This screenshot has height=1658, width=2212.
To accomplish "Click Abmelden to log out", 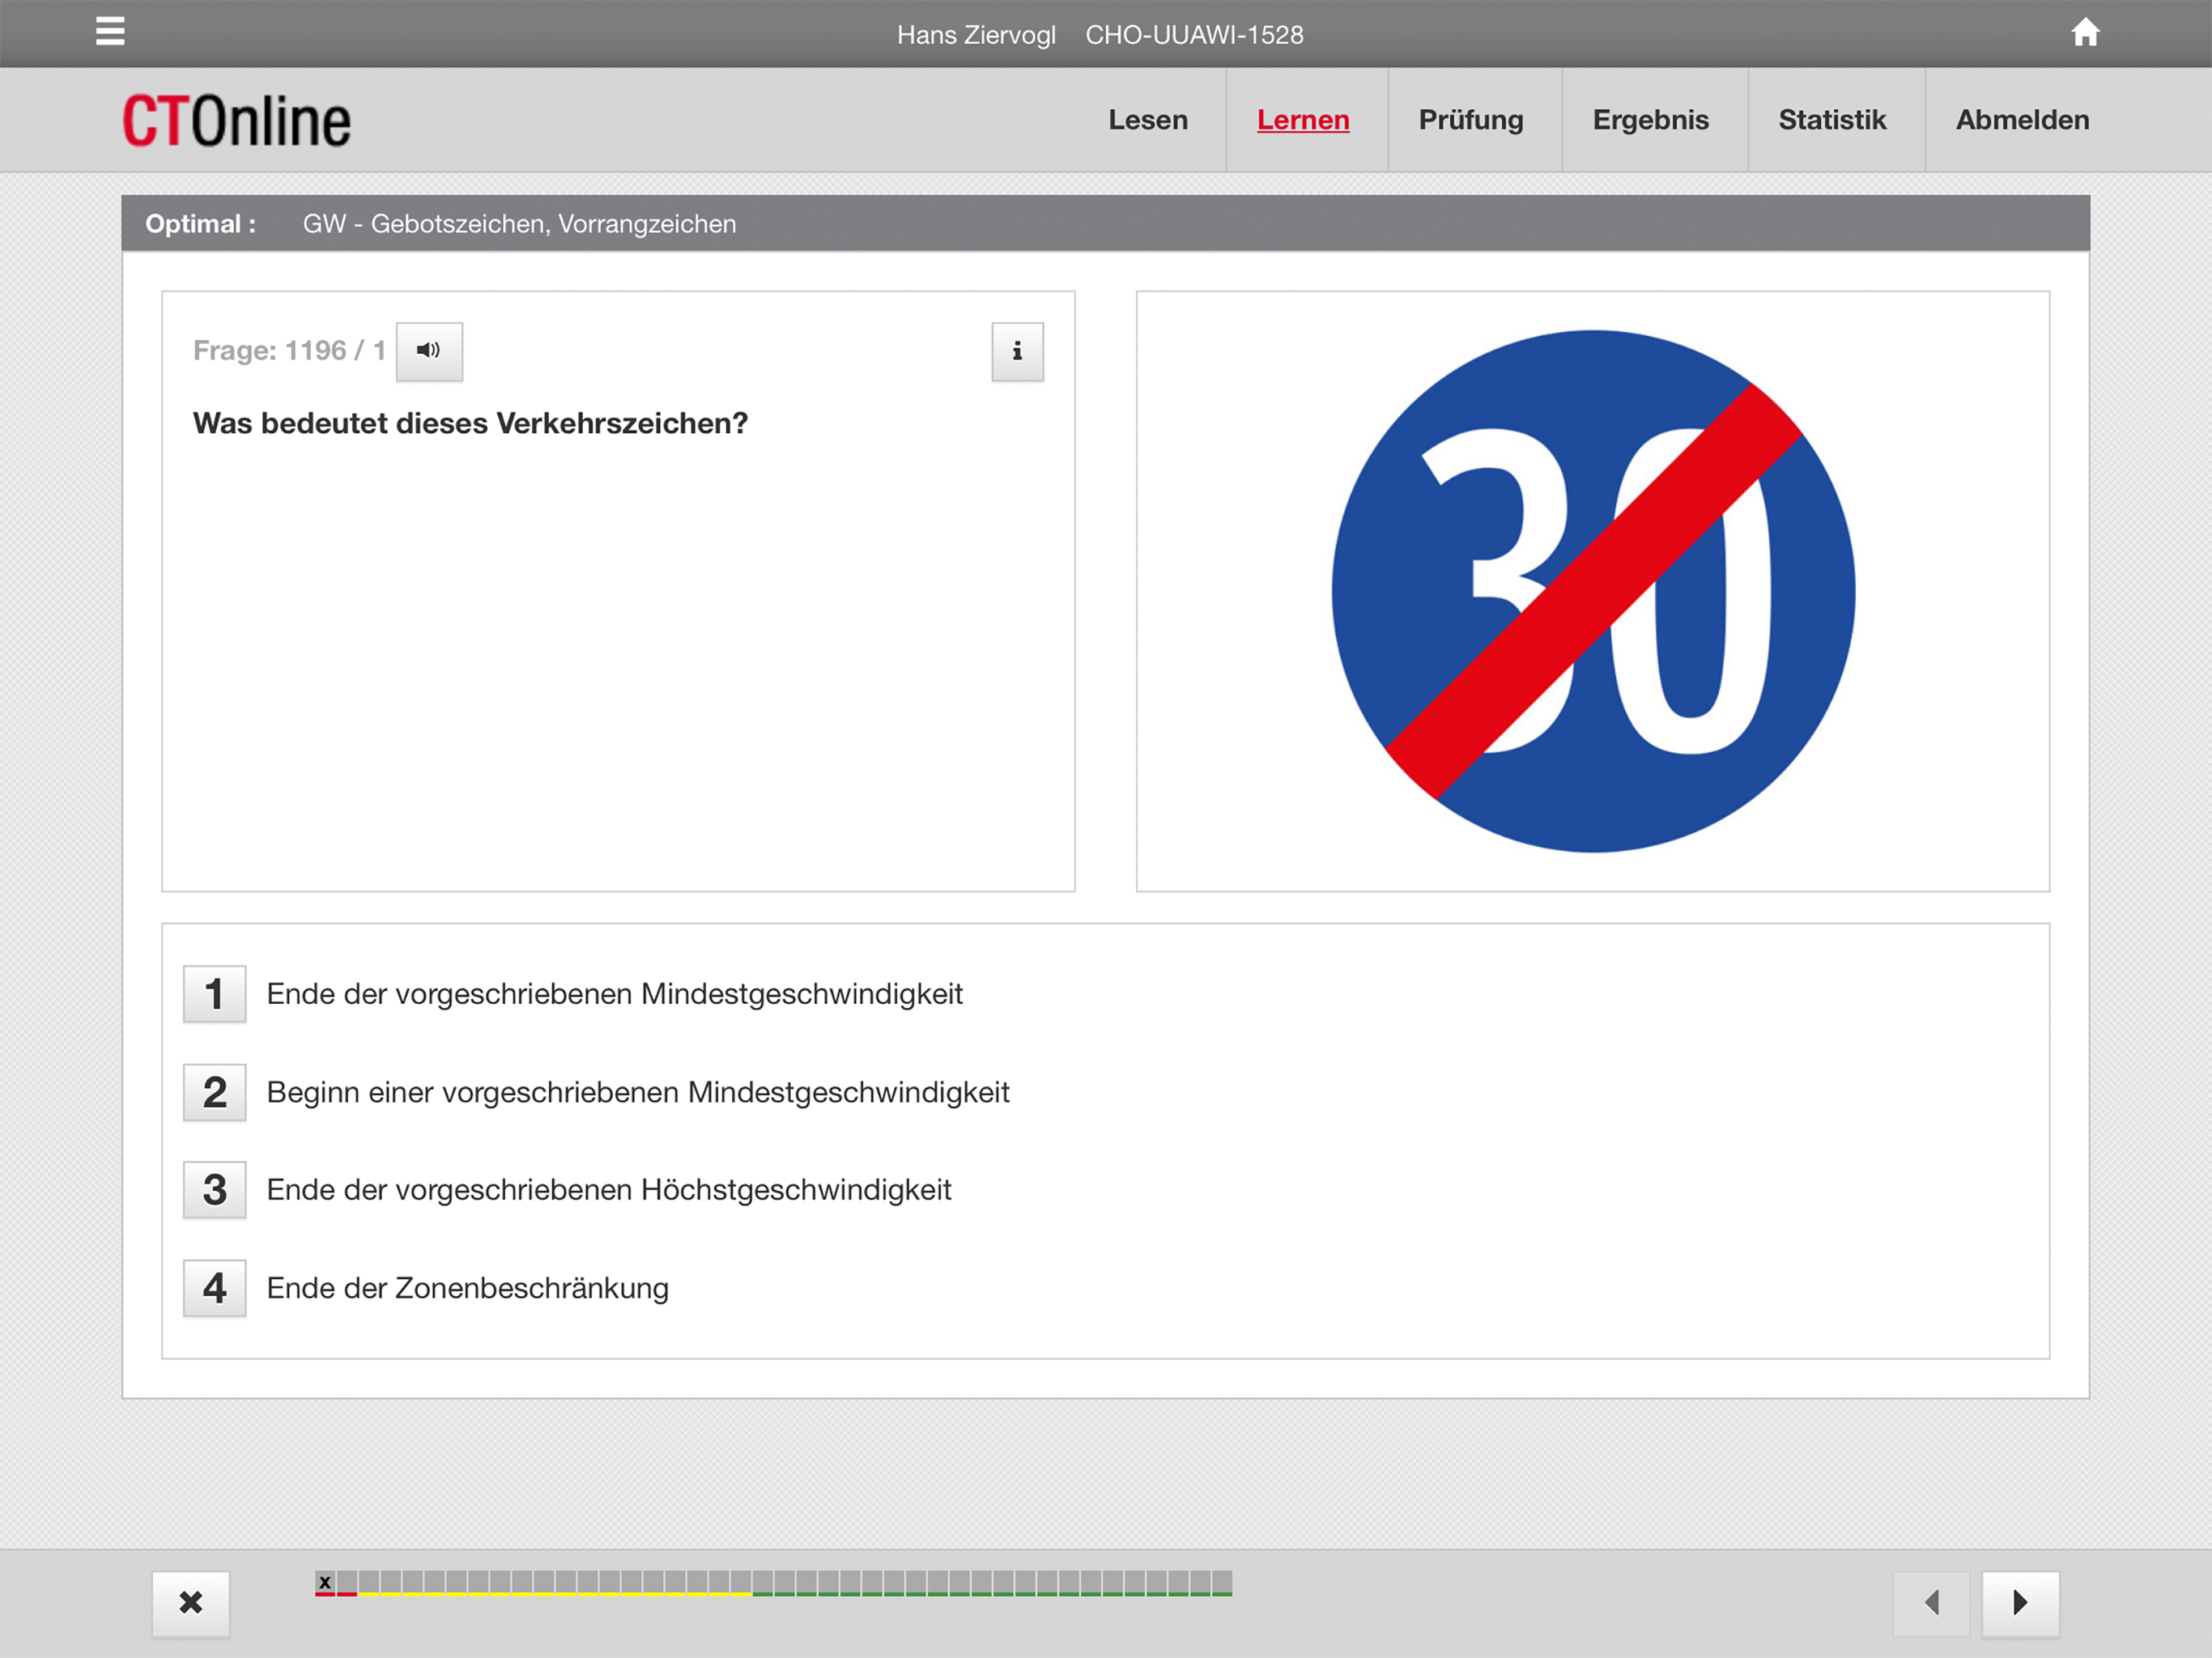I will (2022, 120).
